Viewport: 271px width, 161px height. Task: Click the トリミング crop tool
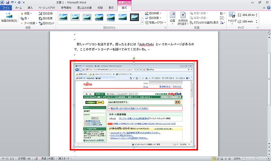232,18
